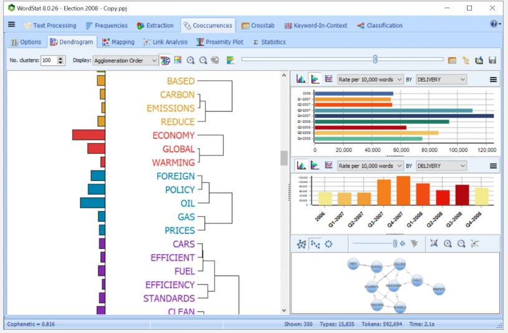
Task: Zoom in on the dendrogram
Action: point(191,60)
